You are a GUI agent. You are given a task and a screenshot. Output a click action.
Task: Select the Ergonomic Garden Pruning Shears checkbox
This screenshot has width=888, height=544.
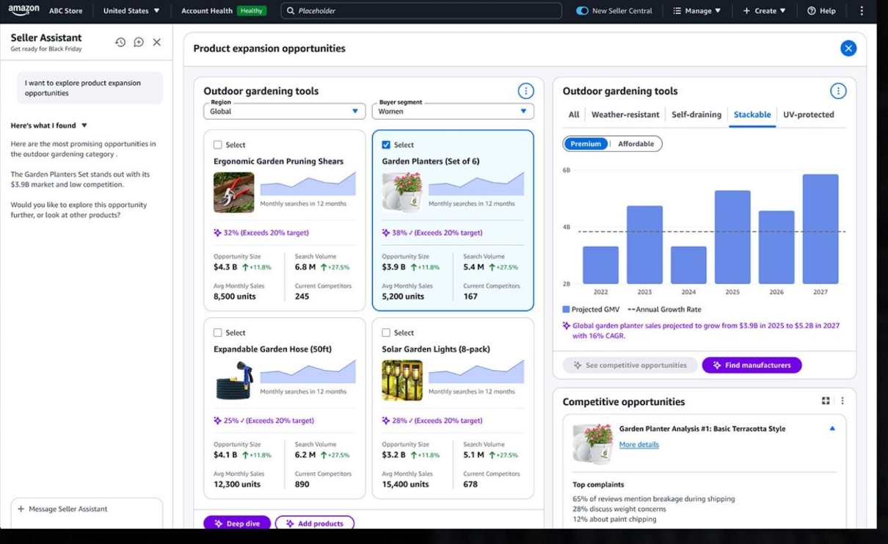(x=217, y=145)
